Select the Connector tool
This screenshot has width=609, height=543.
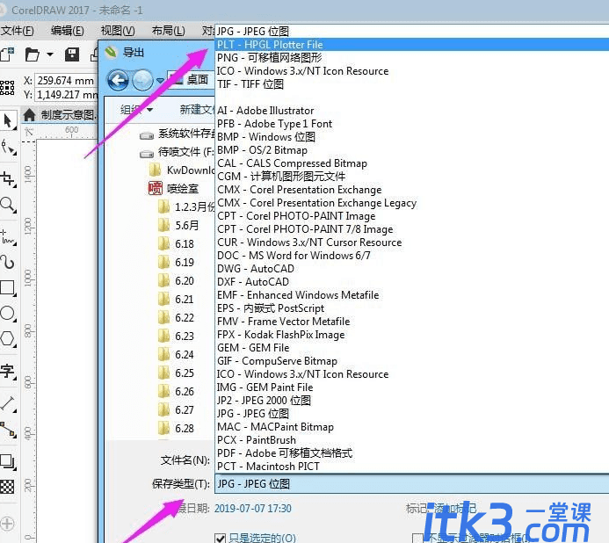pyautogui.click(x=8, y=430)
